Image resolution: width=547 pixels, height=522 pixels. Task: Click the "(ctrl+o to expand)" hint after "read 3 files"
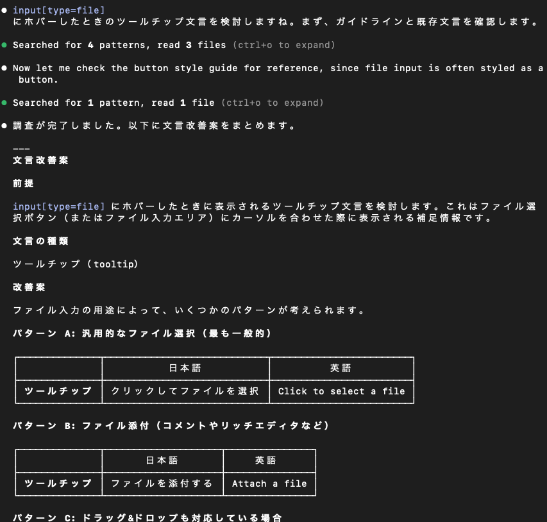coord(284,45)
